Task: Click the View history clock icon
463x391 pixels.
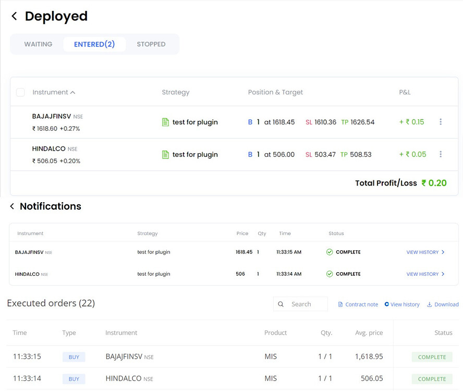Action: [386, 304]
